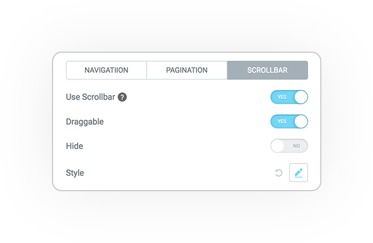Disable the Use Scrollbar toggle

point(289,97)
